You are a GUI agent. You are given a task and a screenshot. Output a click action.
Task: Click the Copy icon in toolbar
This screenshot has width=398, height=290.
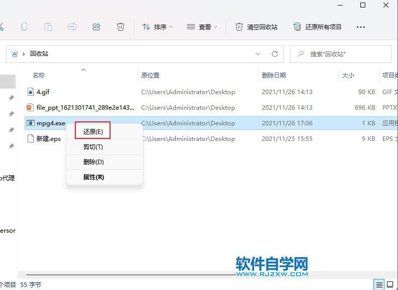click(x=24, y=27)
